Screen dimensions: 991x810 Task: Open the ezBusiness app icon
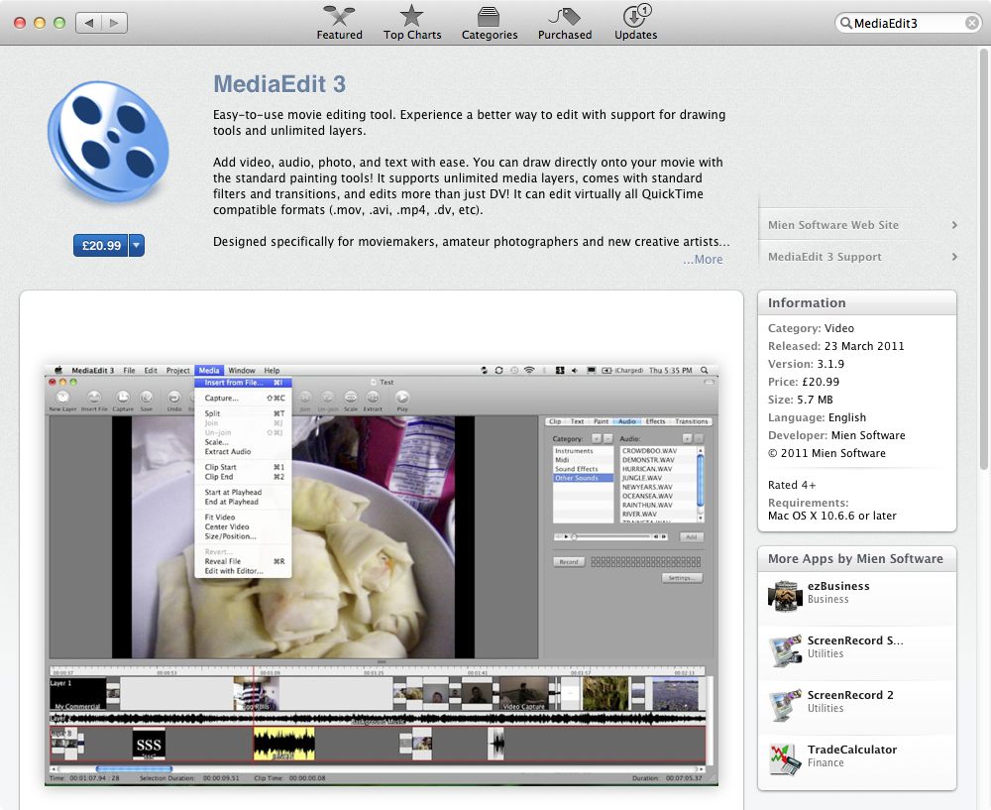tap(785, 596)
